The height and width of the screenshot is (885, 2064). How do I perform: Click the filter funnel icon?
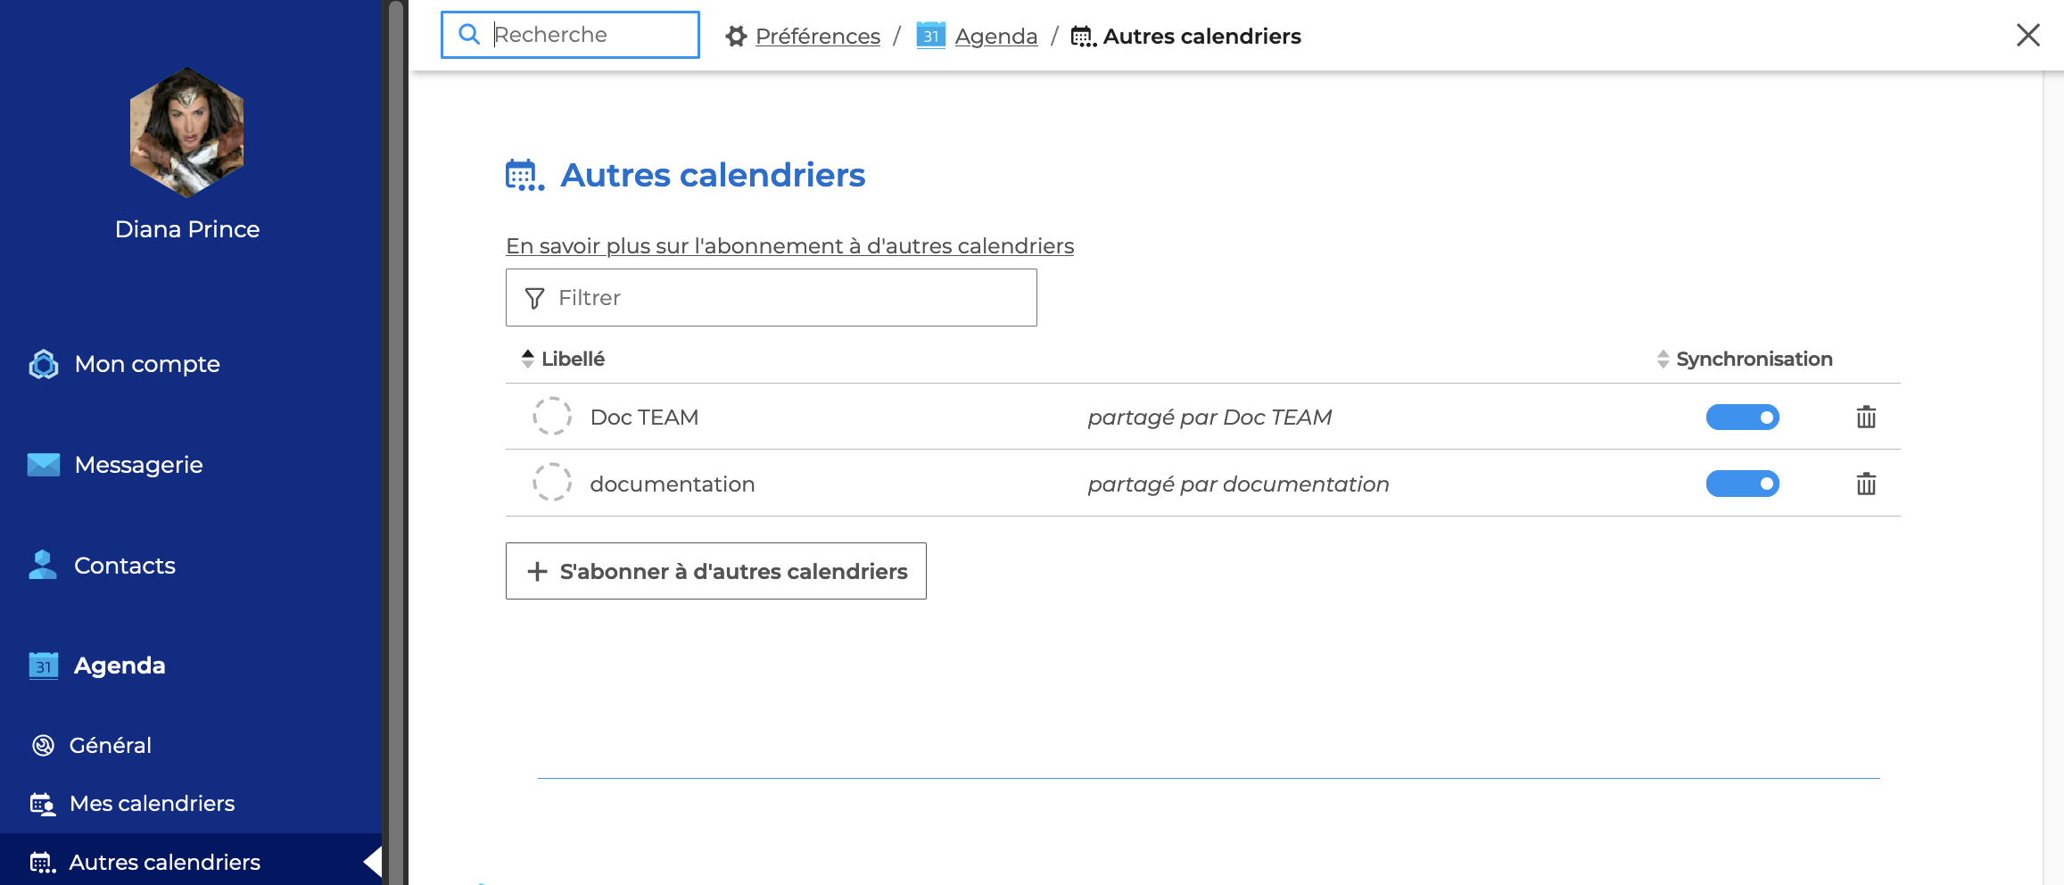click(534, 298)
